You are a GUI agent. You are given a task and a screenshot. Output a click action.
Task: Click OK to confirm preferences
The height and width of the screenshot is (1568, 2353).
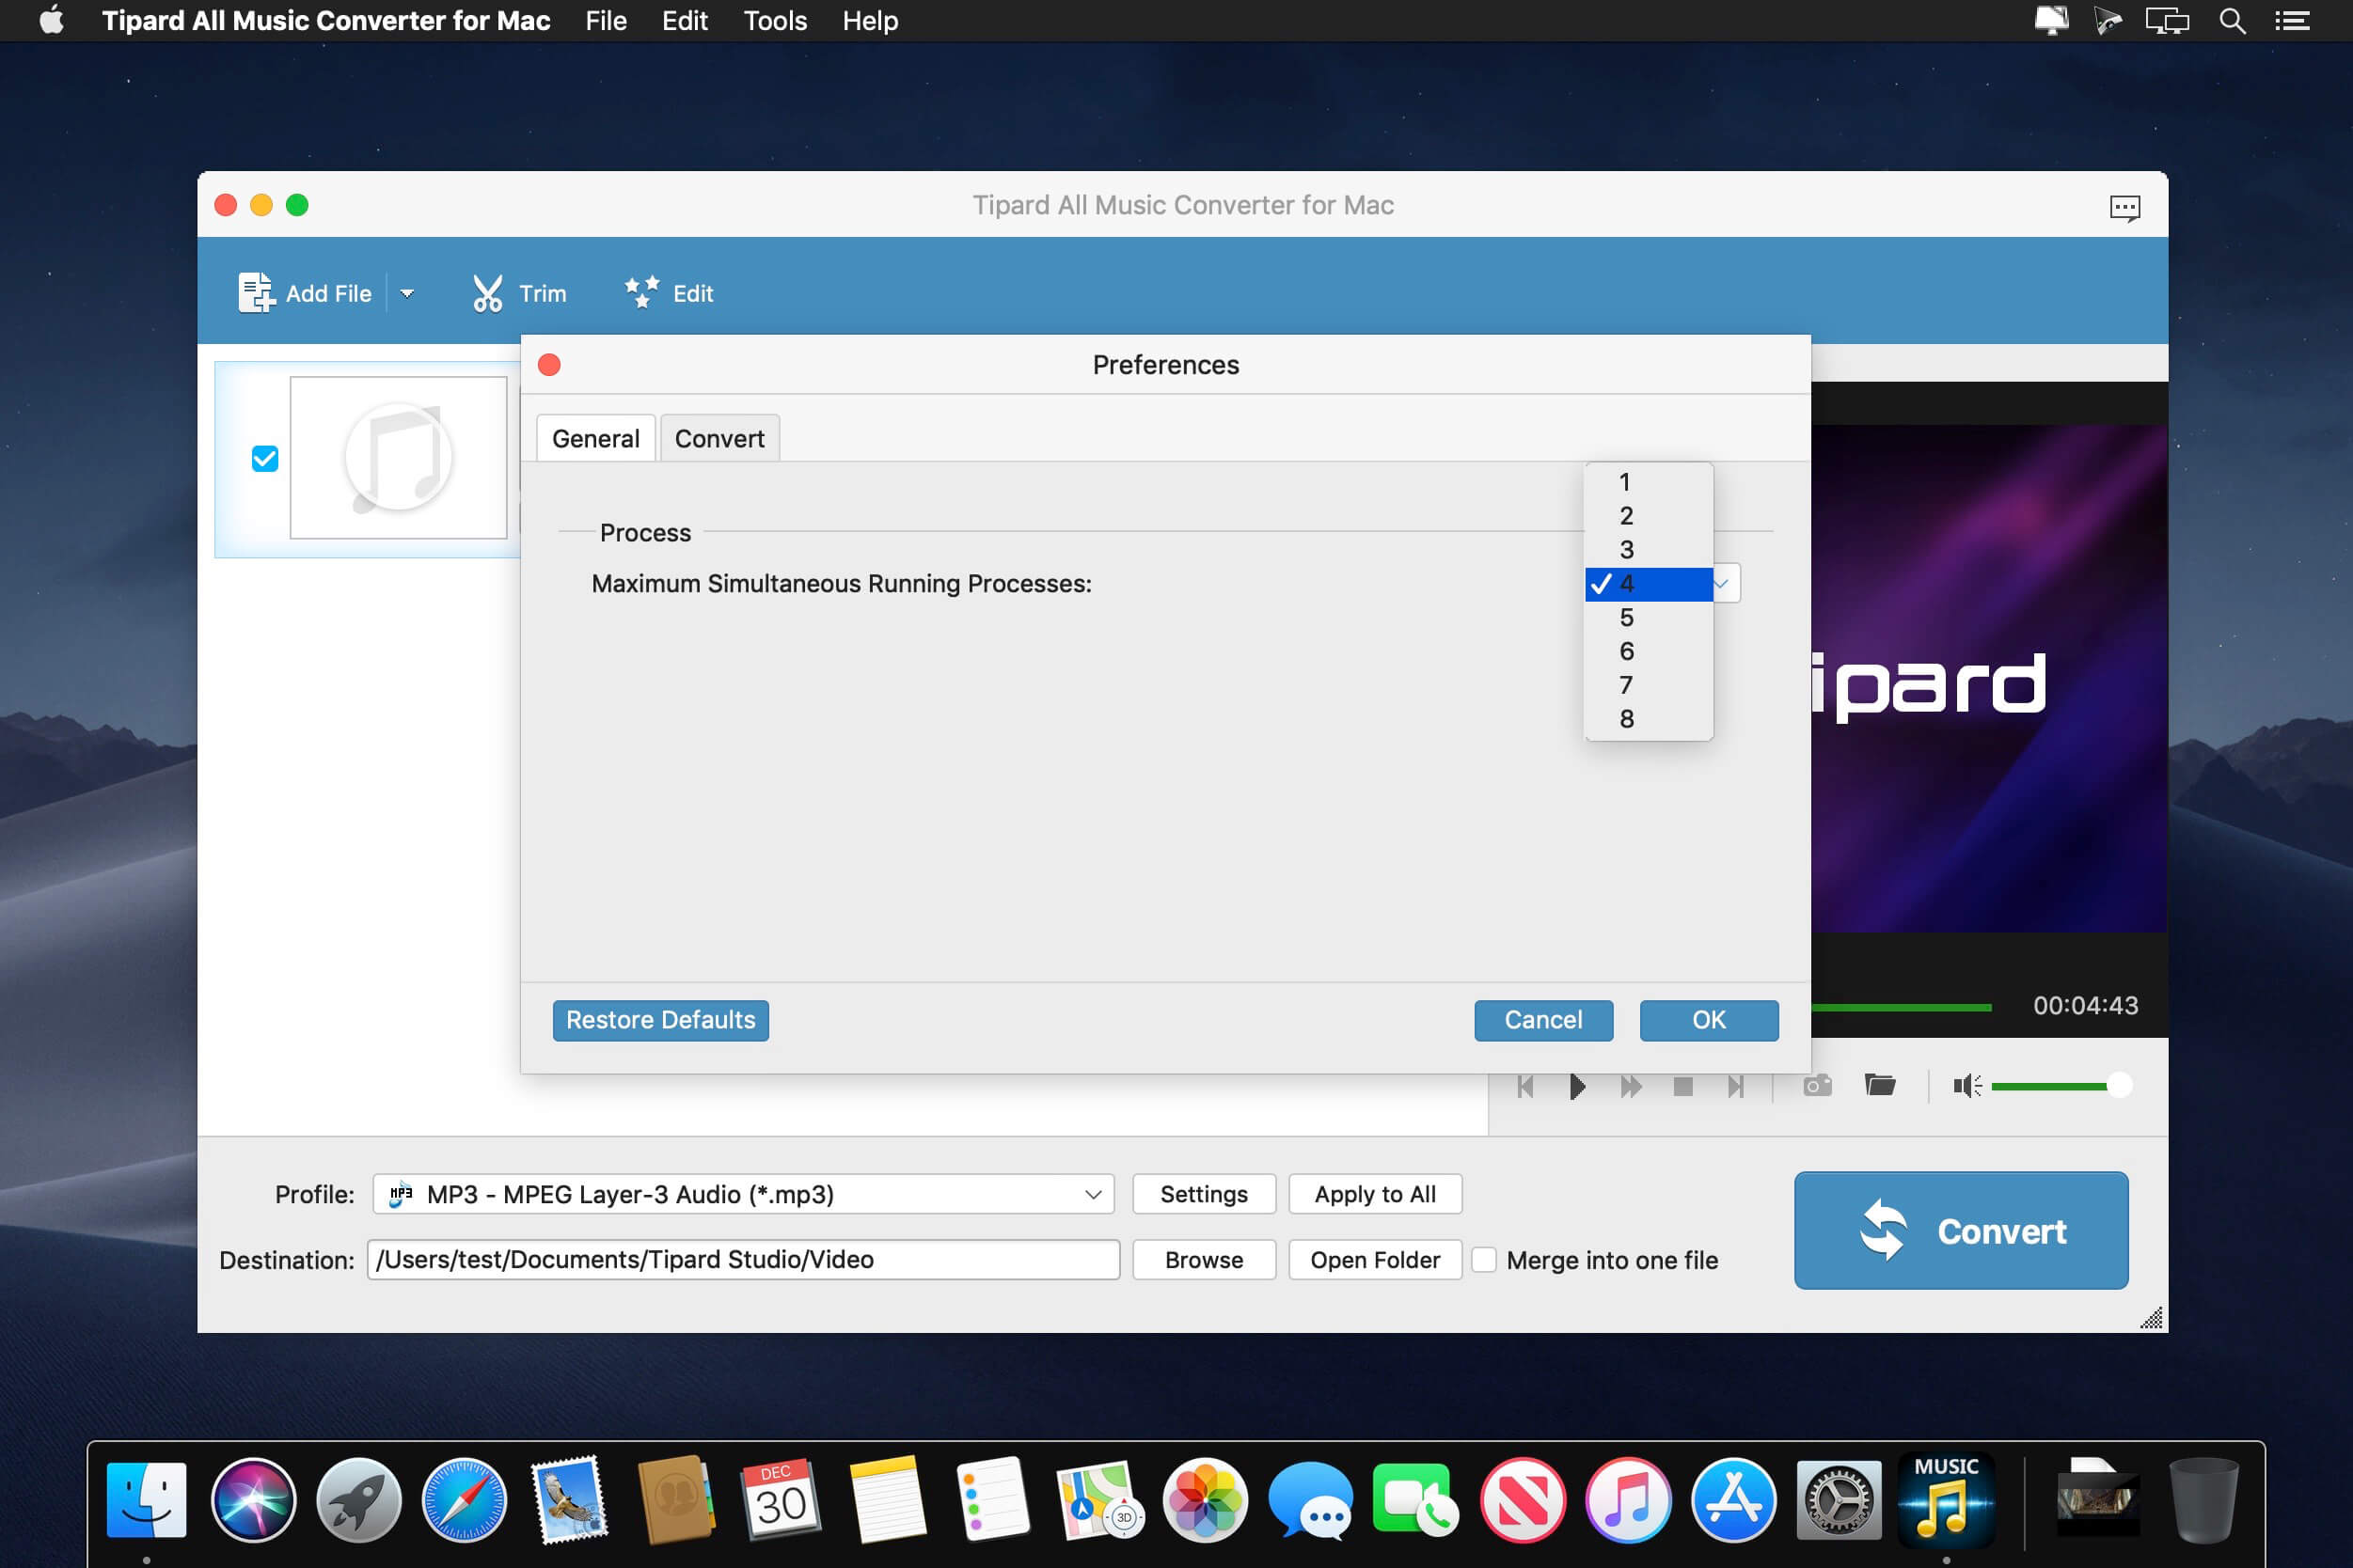[x=1709, y=1020]
